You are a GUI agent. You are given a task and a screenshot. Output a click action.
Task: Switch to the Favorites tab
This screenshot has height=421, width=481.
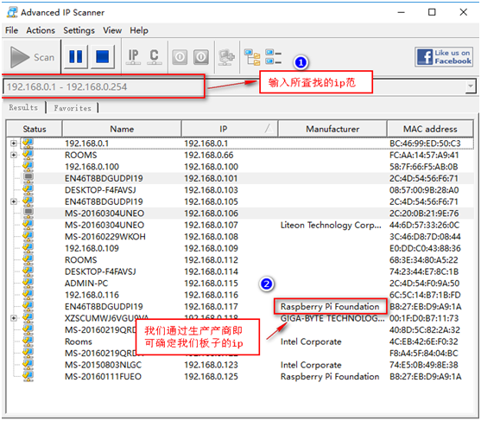coord(73,108)
